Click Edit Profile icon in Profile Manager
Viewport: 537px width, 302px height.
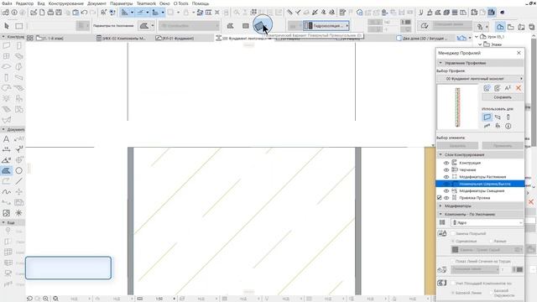point(498,88)
